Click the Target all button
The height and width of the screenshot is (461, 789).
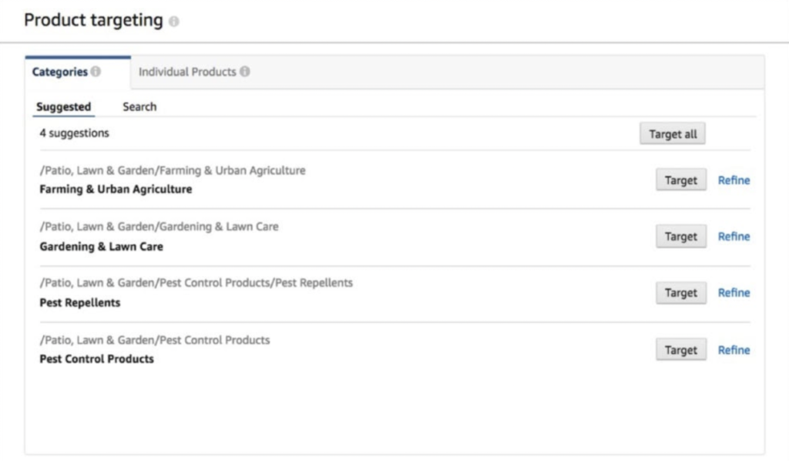coord(672,133)
